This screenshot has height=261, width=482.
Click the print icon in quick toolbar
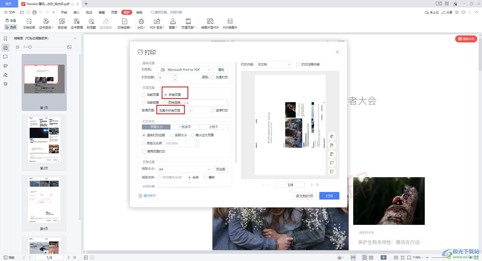[x=34, y=12]
